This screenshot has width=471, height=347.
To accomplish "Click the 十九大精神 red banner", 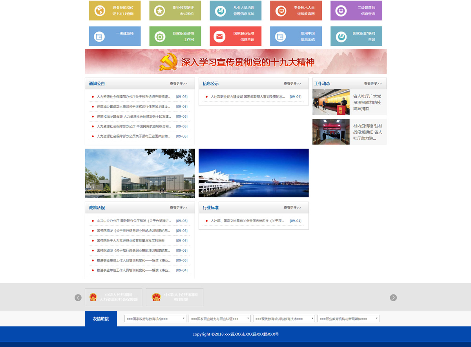I will 235,62.
